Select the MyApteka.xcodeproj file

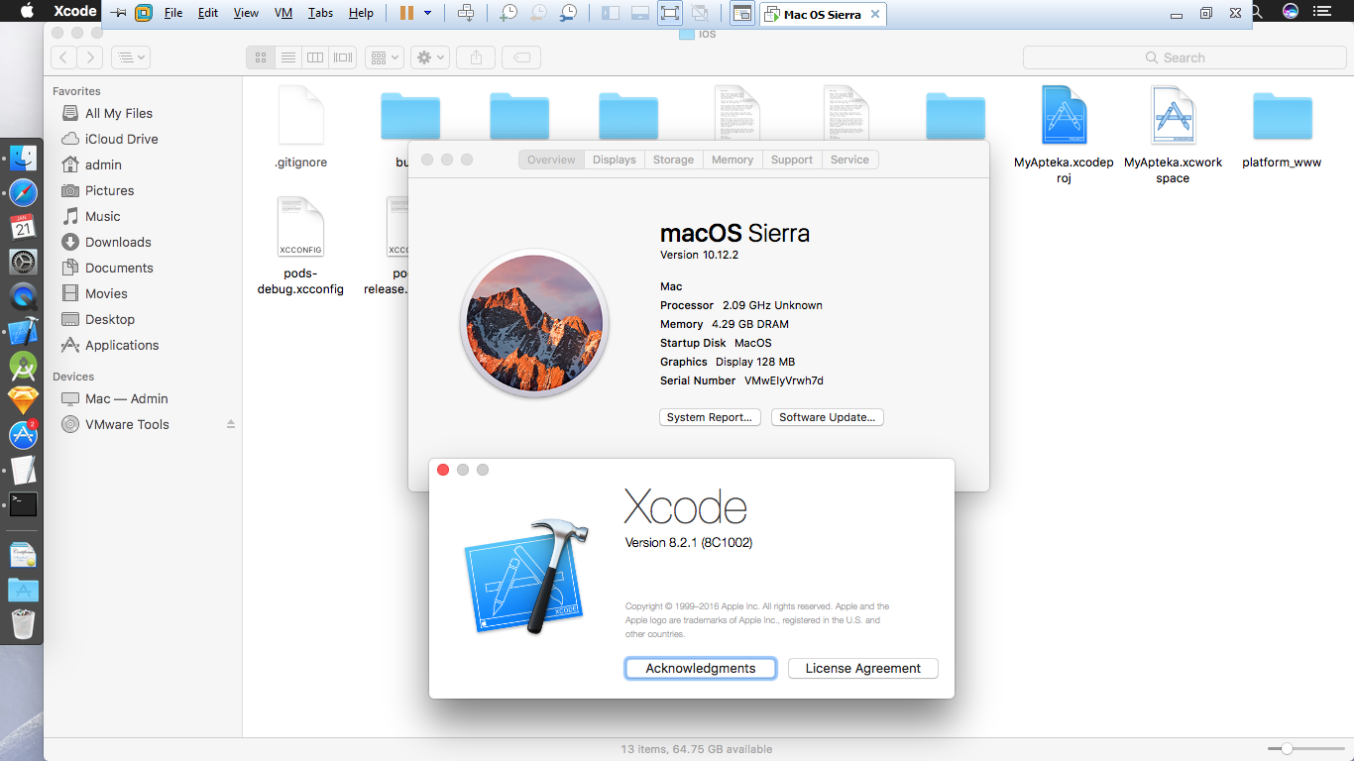pyautogui.click(x=1064, y=135)
